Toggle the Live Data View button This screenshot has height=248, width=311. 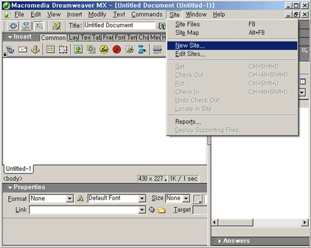point(57,26)
